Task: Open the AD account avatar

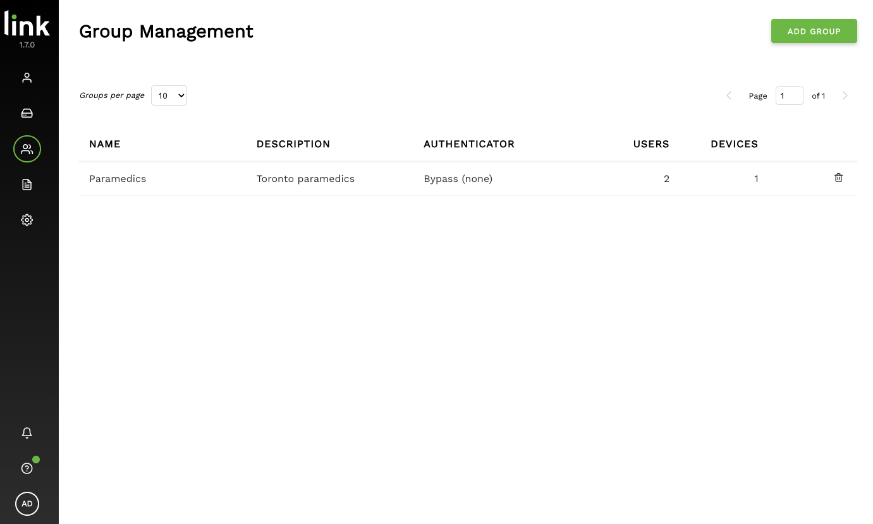Action: pos(27,504)
